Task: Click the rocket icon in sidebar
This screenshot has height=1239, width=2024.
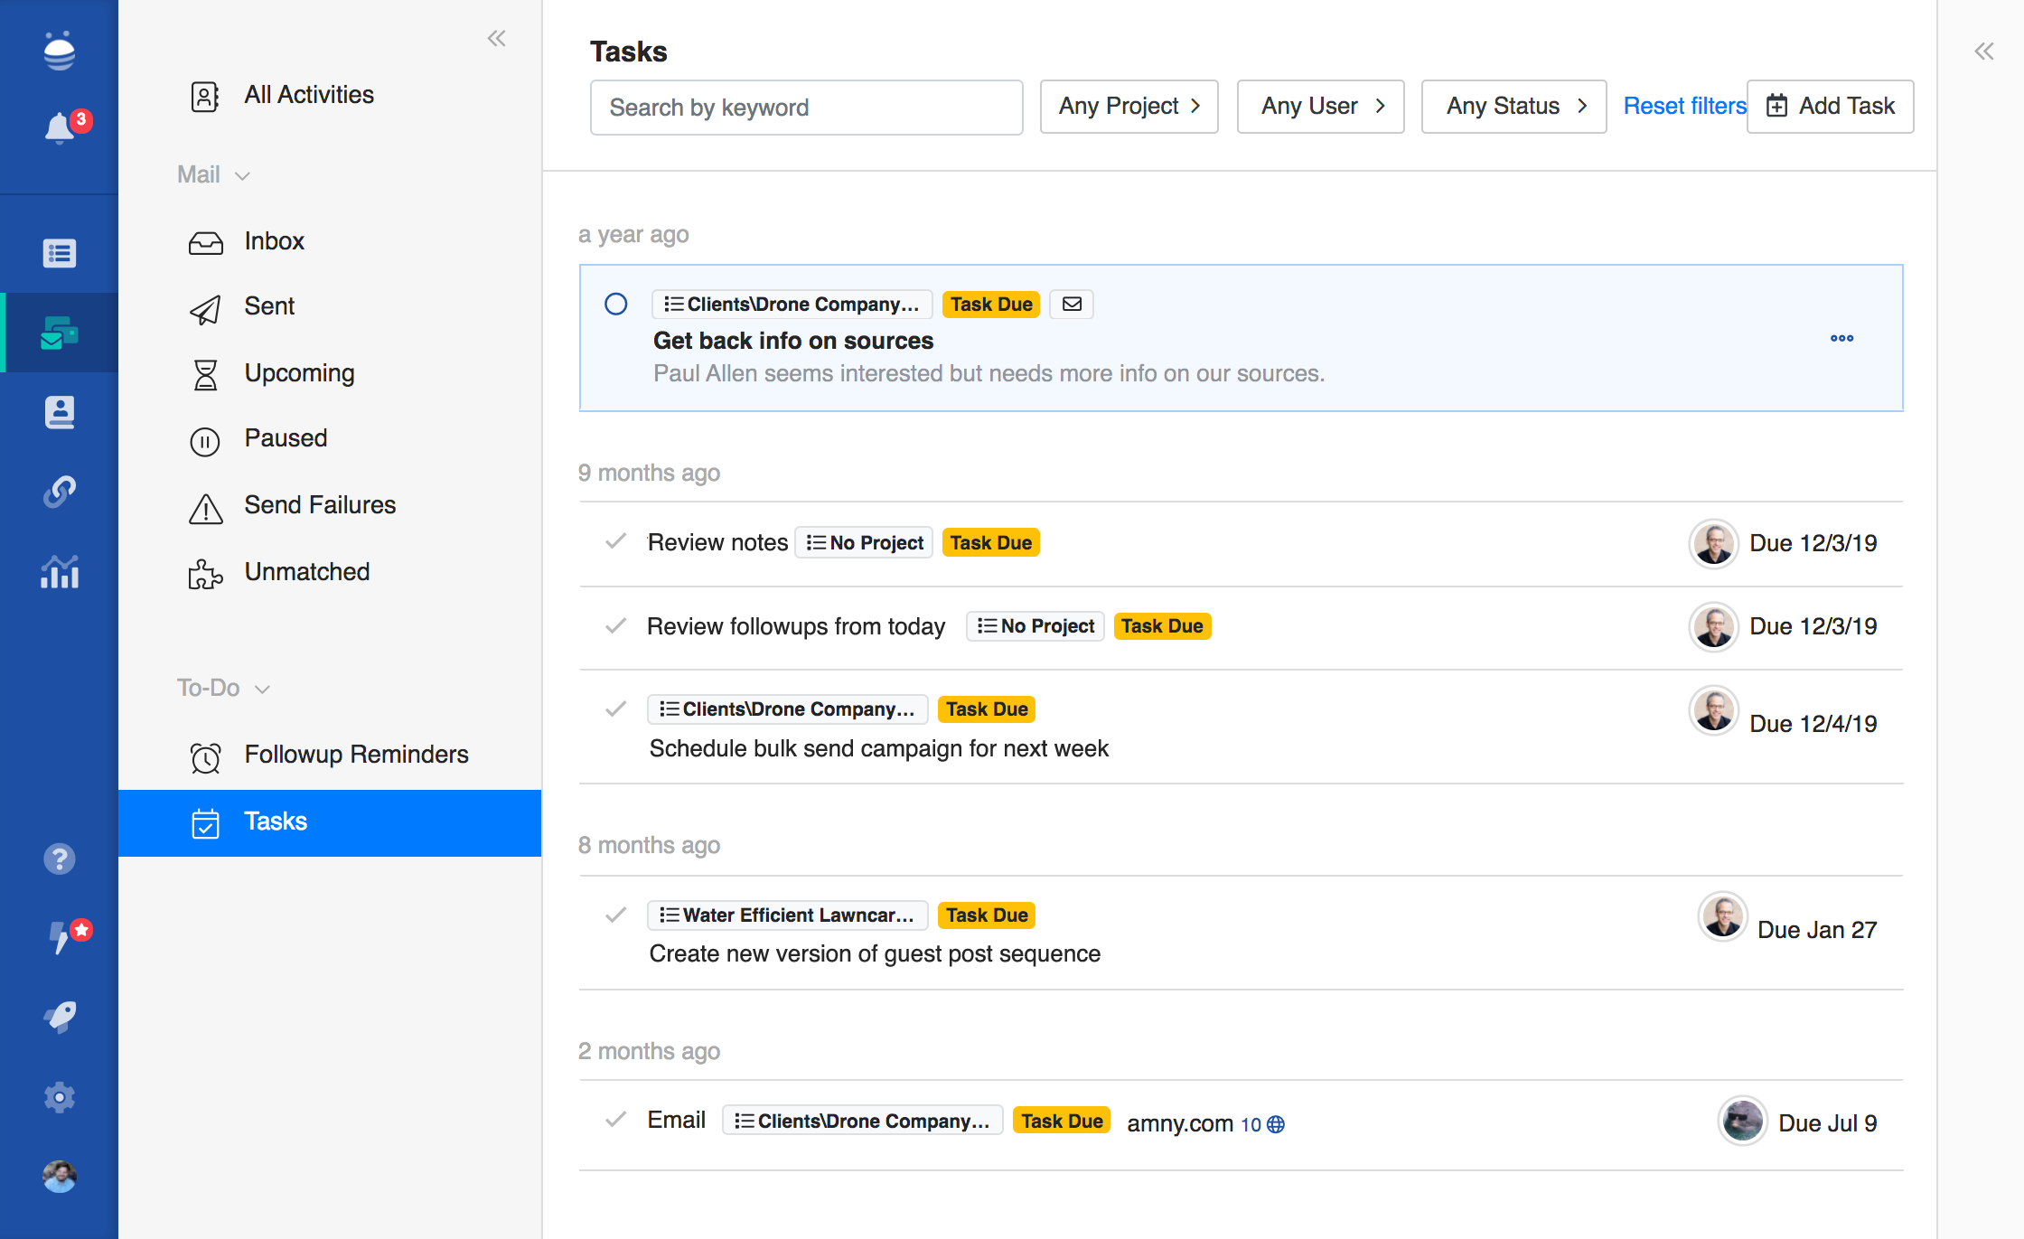Action: point(60,1017)
